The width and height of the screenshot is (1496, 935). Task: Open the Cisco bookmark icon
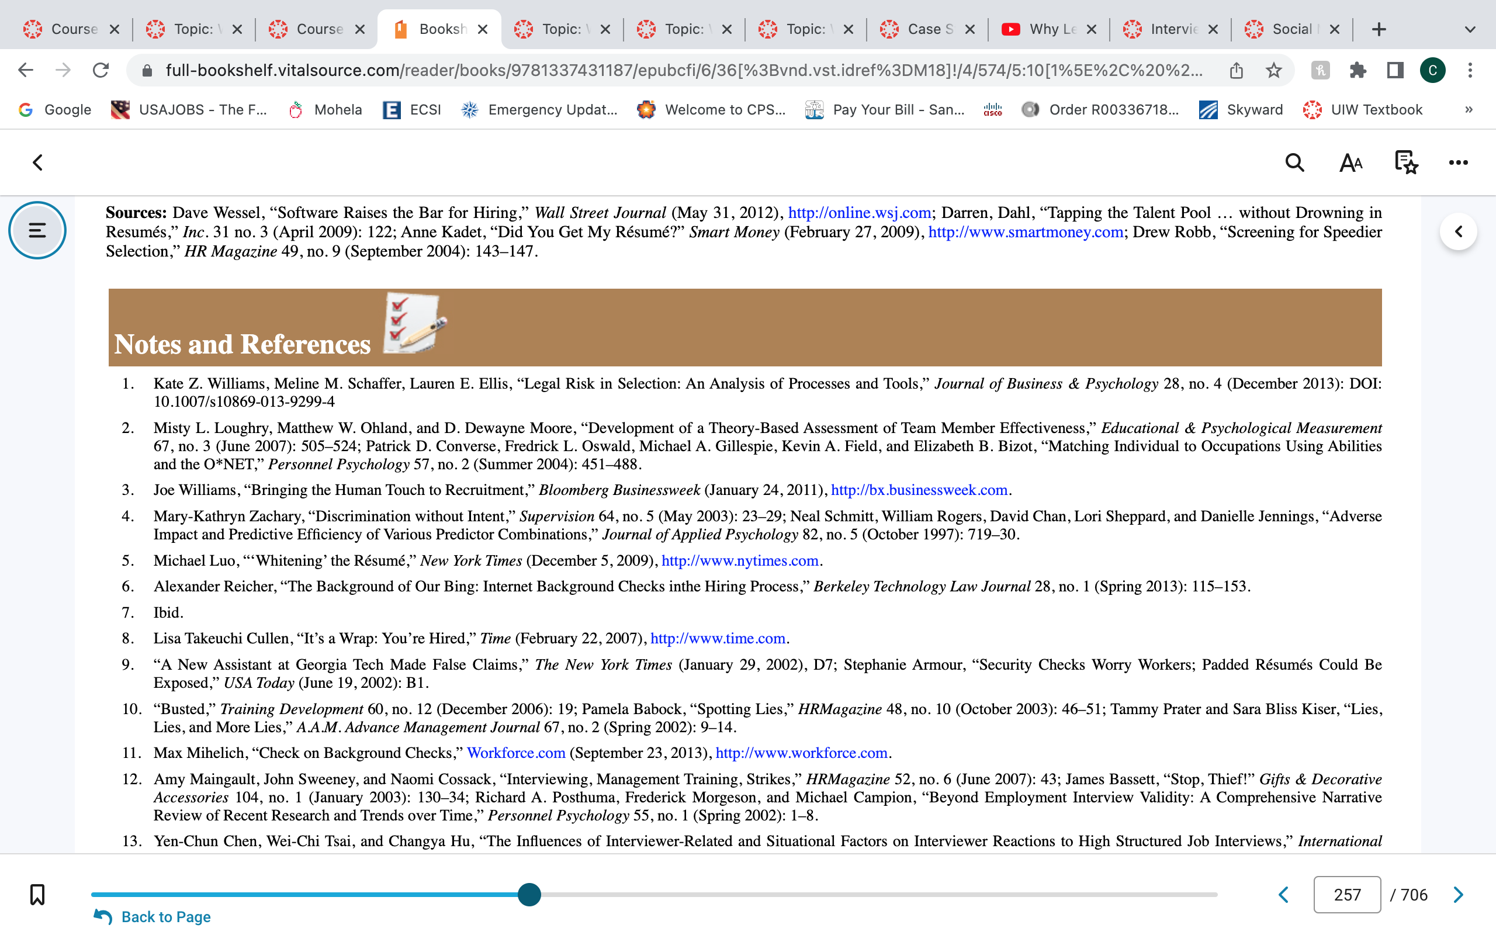pos(993,109)
